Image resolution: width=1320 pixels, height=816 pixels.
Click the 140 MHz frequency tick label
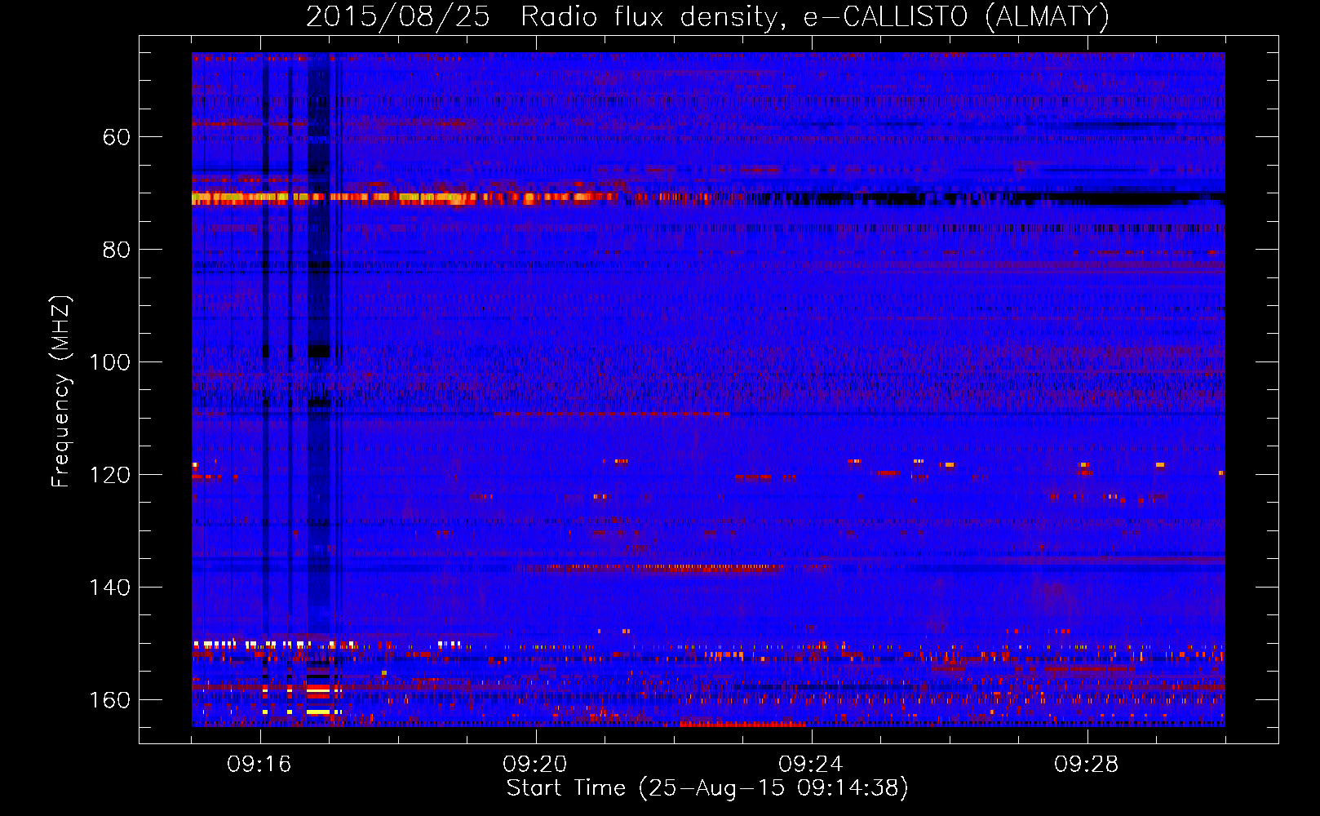pos(110,587)
